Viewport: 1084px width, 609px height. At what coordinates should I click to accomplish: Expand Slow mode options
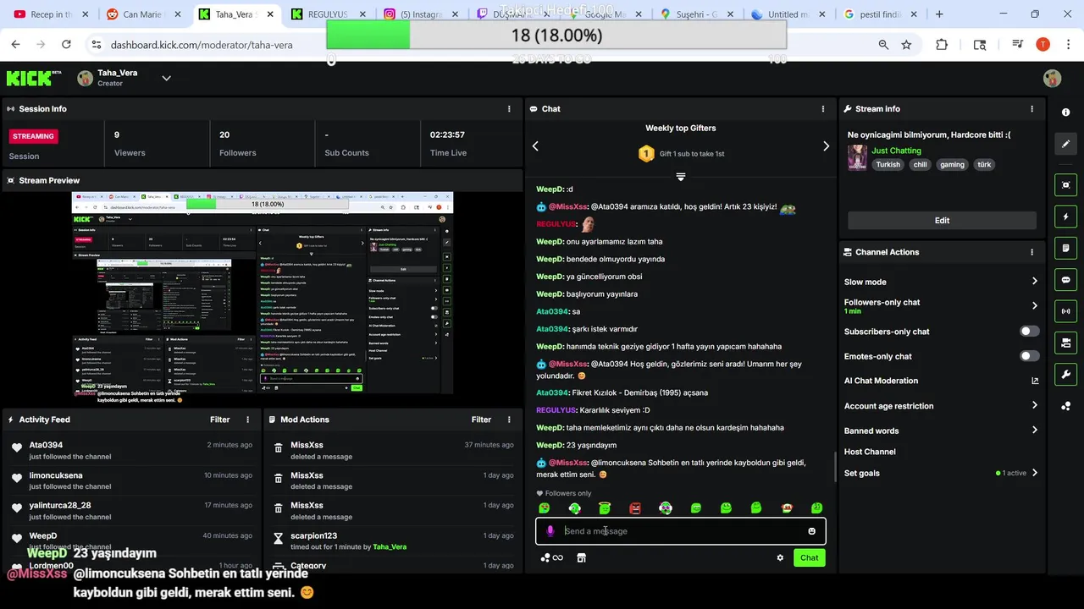tap(1034, 282)
